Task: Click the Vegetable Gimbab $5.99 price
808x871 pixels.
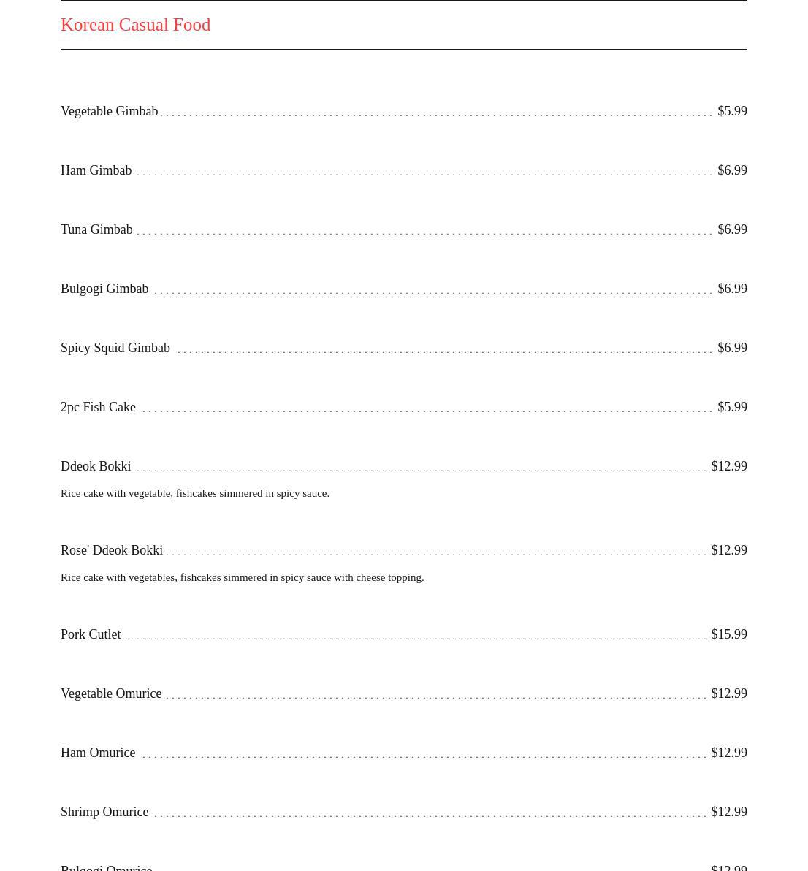Action: (x=732, y=111)
